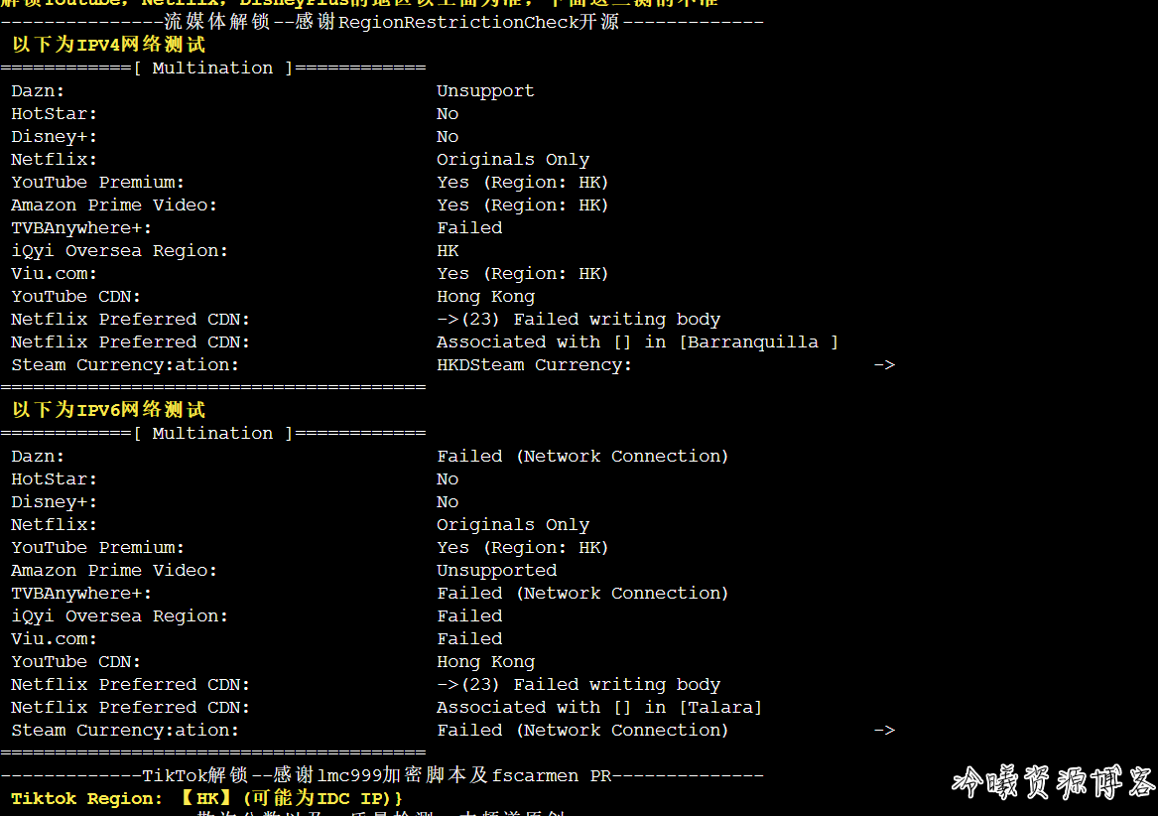Click 'YouTube Premium:' label in IPV4 section
The image size is (1158, 816).
[97, 183]
